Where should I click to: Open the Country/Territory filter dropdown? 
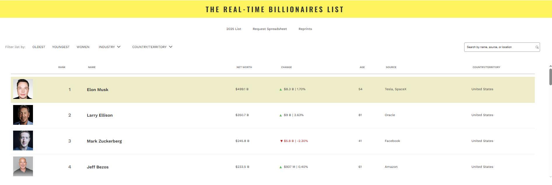[x=152, y=47]
